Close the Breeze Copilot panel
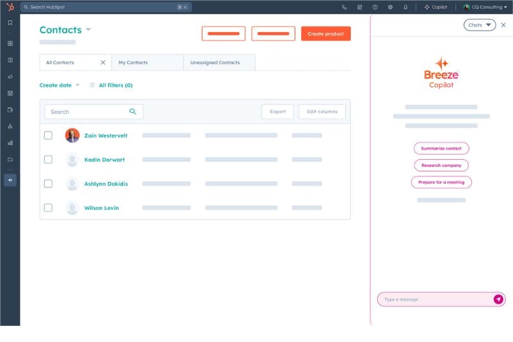The image size is (513, 342). click(x=503, y=25)
